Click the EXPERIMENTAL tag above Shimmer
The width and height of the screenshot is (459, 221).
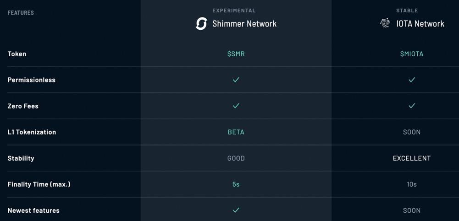[234, 11]
